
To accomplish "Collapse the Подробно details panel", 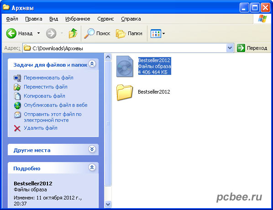I will click(92, 168).
